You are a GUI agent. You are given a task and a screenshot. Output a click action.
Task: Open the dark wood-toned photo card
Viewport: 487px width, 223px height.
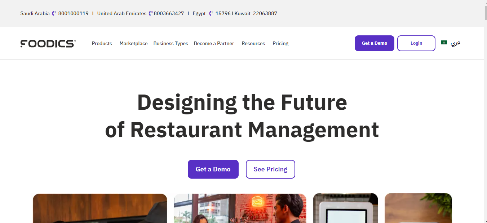(x=100, y=208)
